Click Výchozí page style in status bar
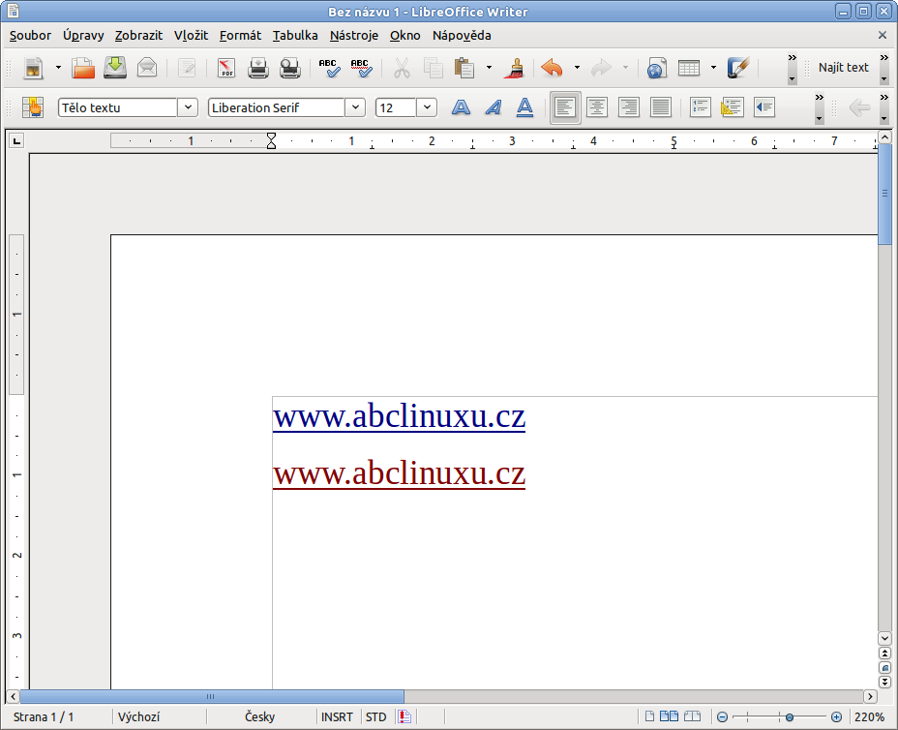 tap(138, 716)
